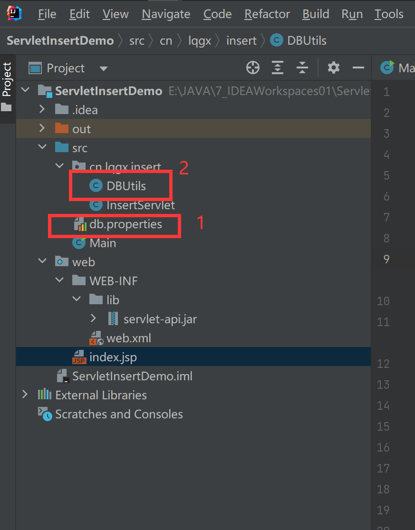Open the File menu

click(47, 14)
